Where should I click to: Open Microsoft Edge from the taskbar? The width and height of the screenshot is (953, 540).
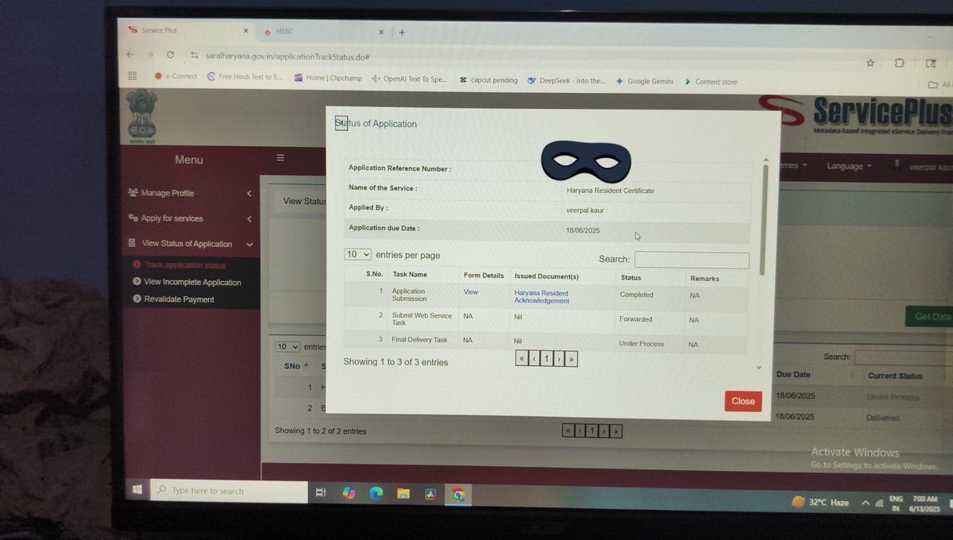[376, 493]
